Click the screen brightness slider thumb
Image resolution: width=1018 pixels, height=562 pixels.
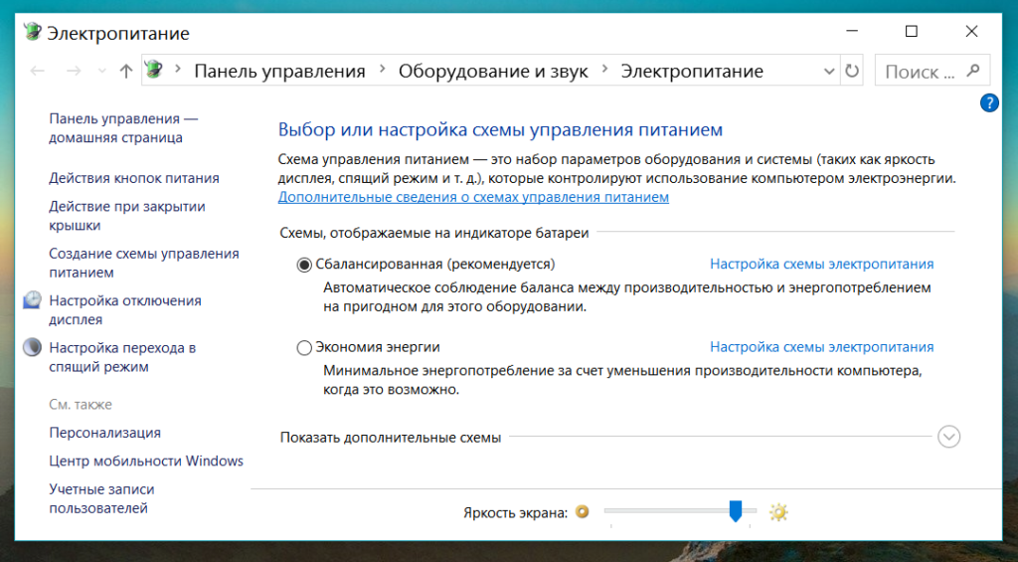(x=735, y=510)
